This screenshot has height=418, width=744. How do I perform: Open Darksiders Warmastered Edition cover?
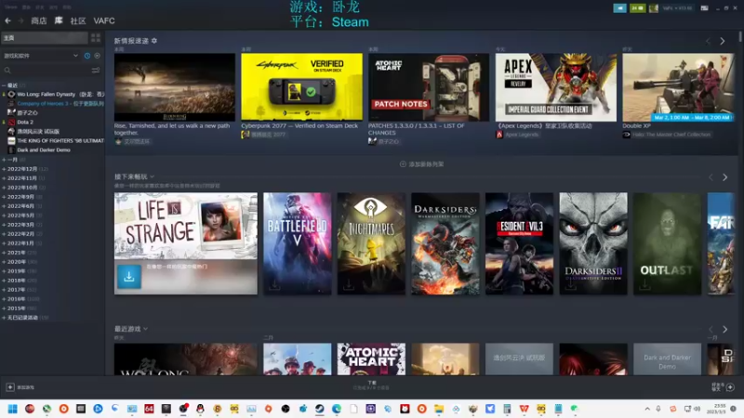(445, 243)
